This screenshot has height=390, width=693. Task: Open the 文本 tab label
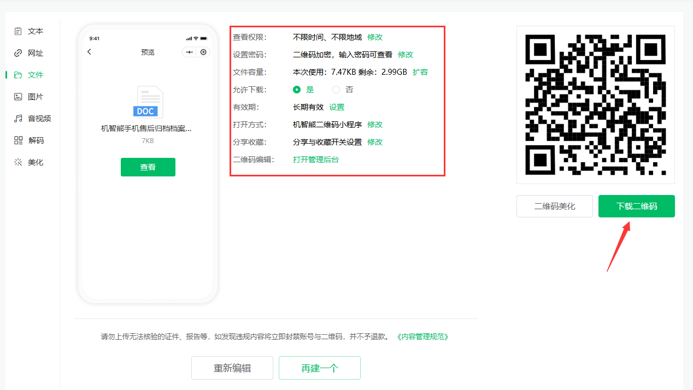[x=36, y=31]
